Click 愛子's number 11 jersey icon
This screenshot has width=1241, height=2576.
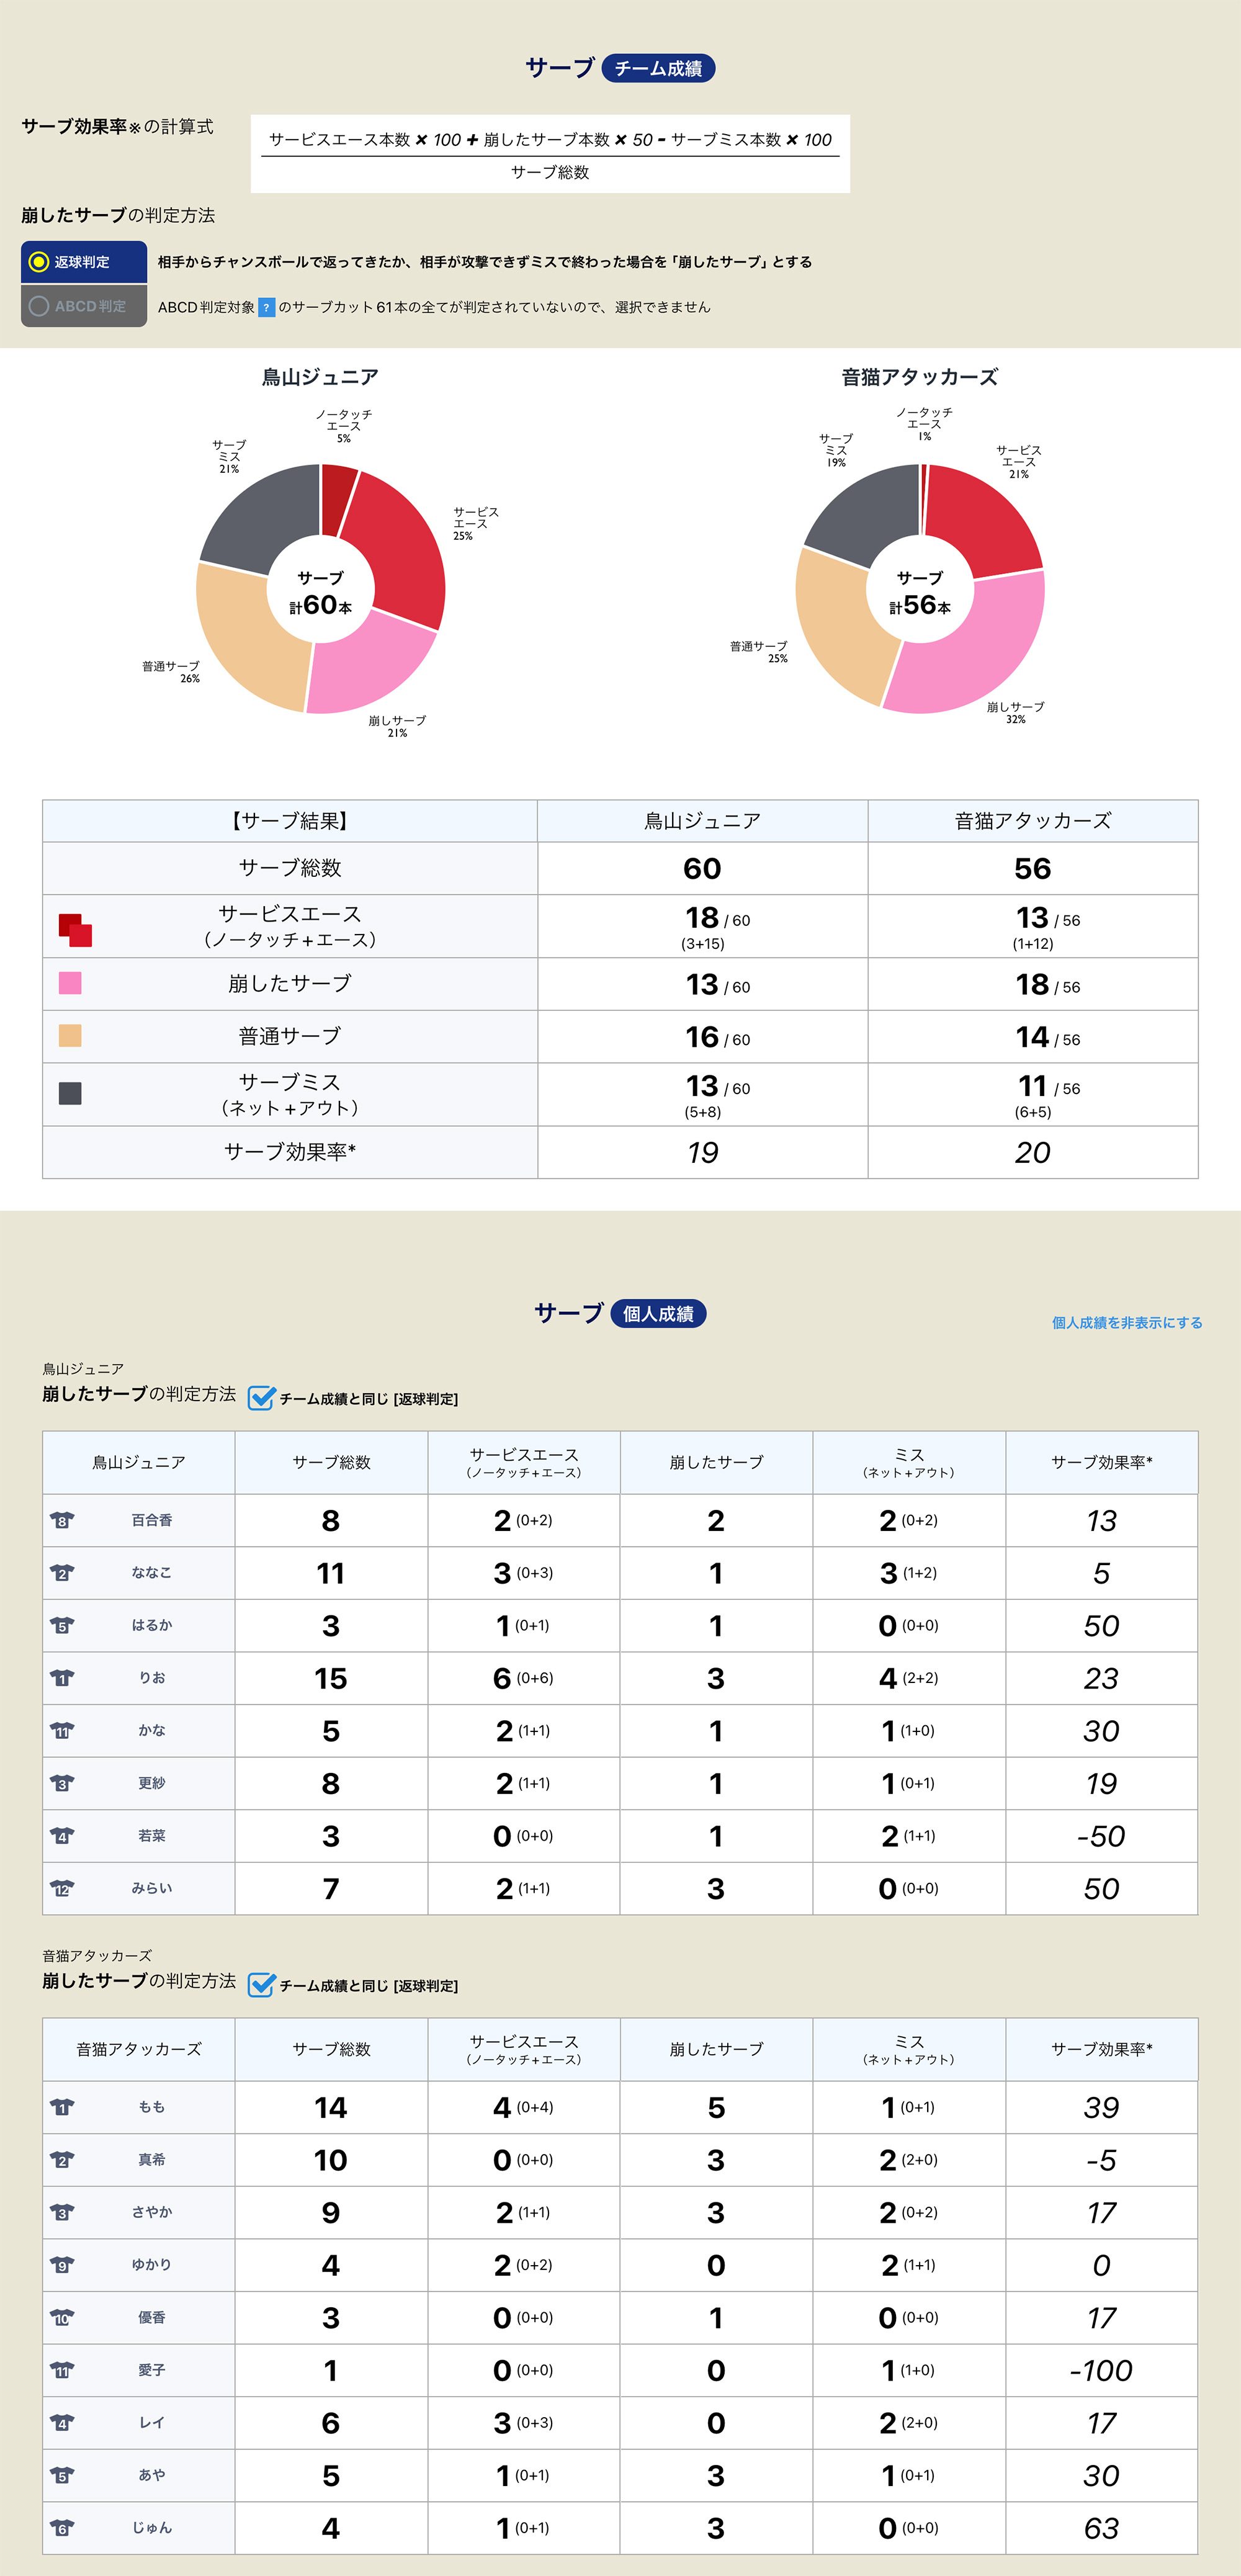pos(62,2370)
